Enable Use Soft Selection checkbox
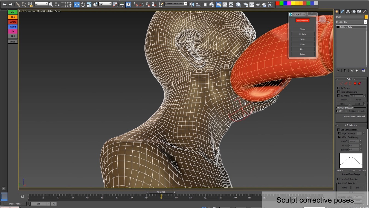This screenshot has height=208, width=369. point(339,130)
